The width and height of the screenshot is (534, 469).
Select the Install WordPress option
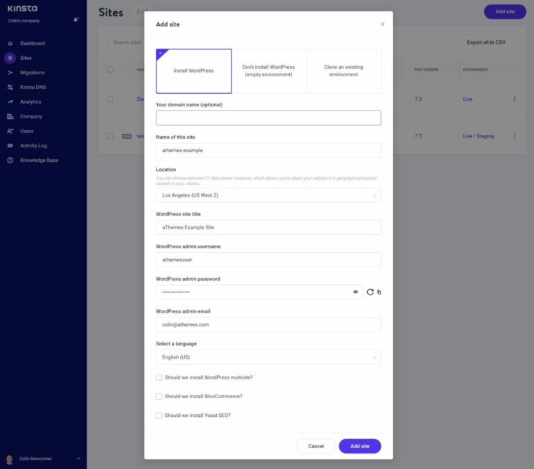click(193, 71)
